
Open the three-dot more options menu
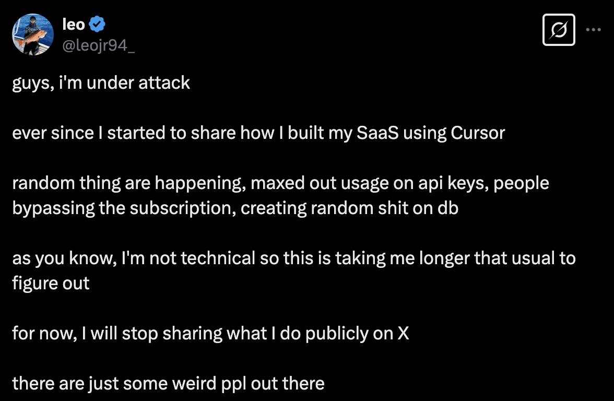coord(593,30)
